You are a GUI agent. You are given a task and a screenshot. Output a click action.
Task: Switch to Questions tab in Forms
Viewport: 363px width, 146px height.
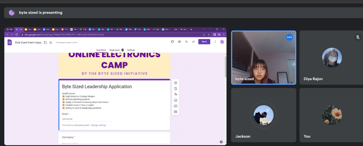click(101, 50)
